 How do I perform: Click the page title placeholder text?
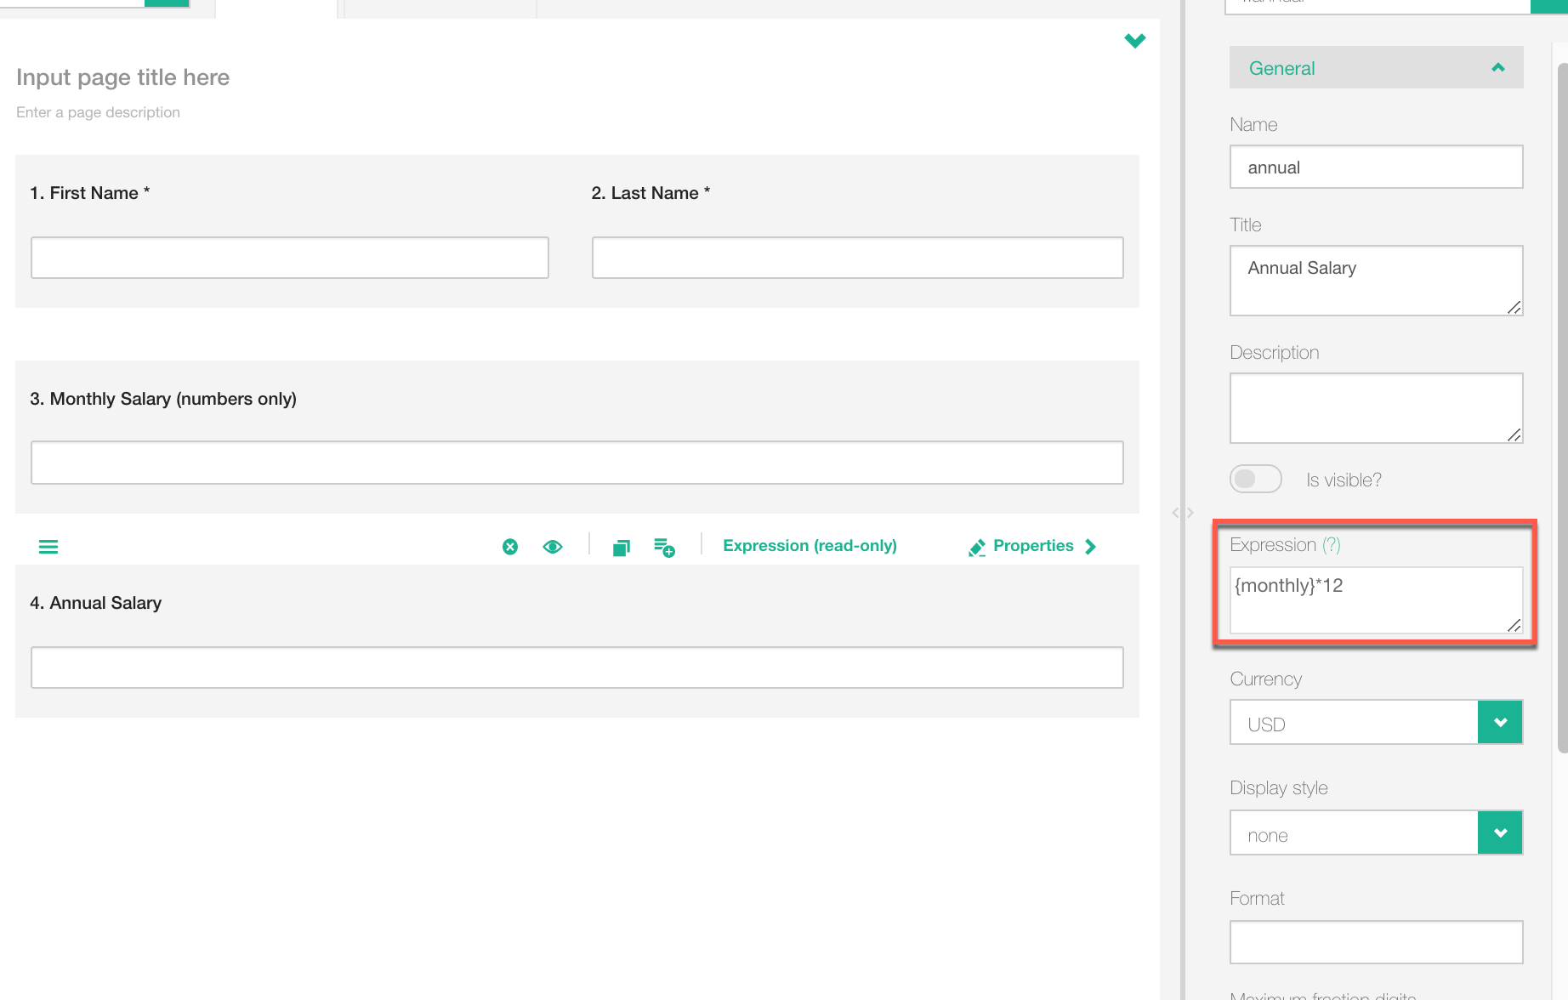click(x=123, y=77)
